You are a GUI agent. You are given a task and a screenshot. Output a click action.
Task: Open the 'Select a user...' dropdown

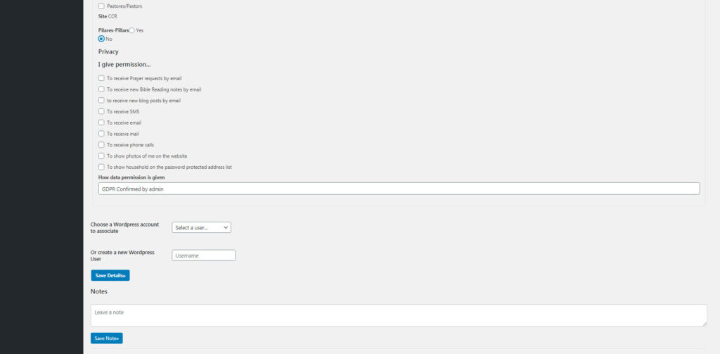201,227
